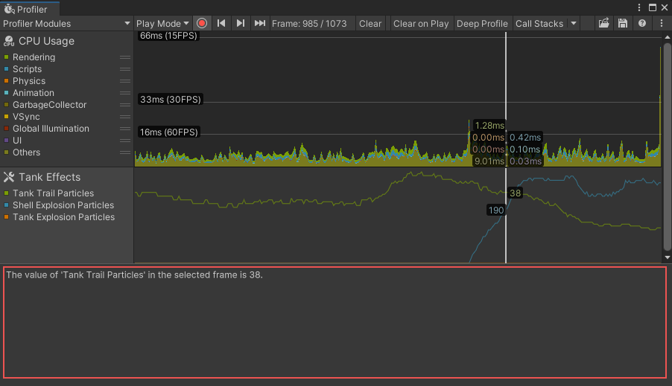Toggle the Clear on Play button
672x386 pixels.
point(421,24)
